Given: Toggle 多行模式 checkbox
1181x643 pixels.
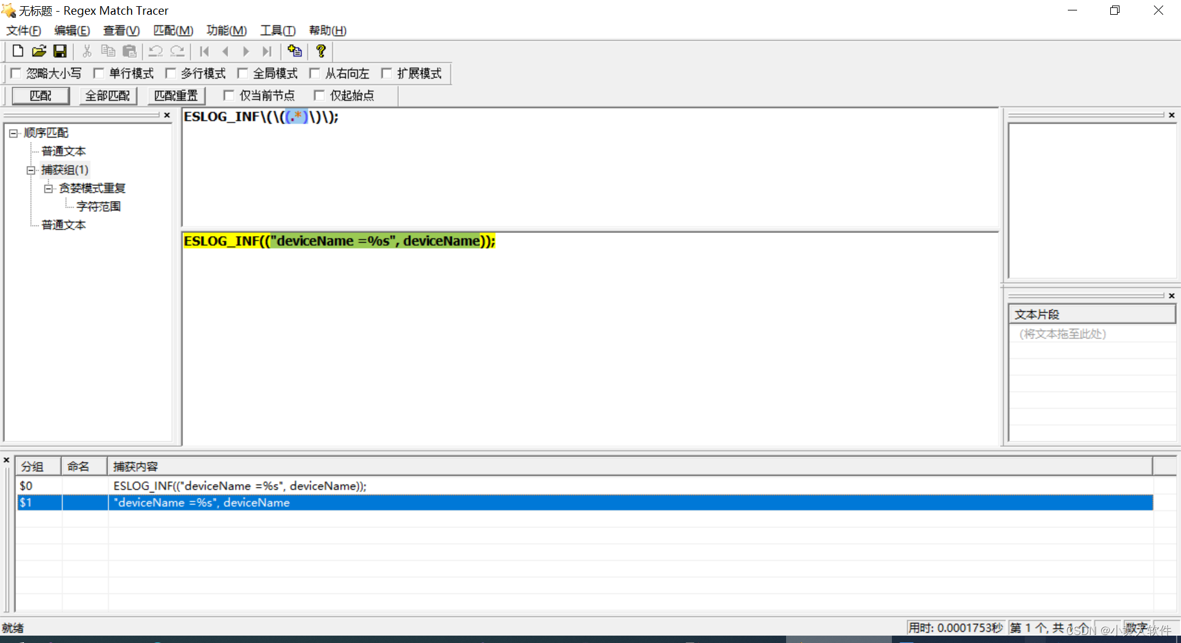Looking at the screenshot, I should 170,73.
